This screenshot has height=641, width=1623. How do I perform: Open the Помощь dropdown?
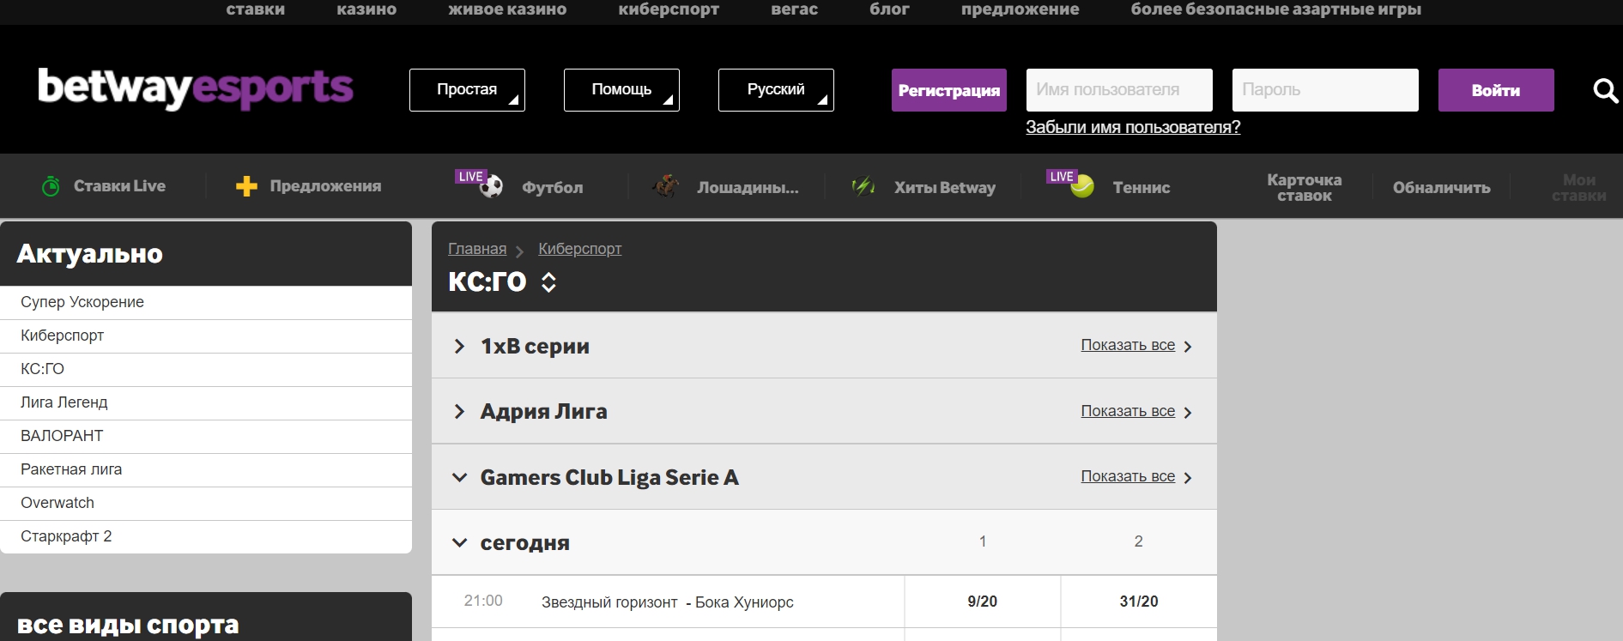pos(621,89)
